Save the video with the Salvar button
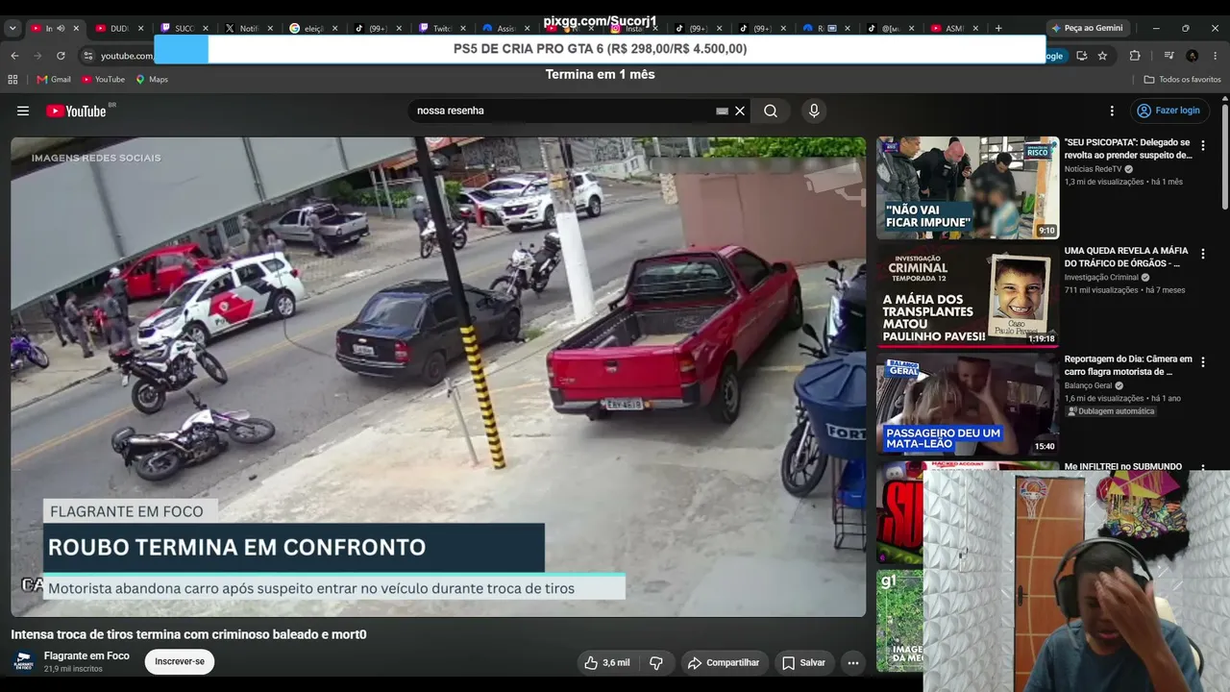Image resolution: width=1230 pixels, height=692 pixels. 803,662
